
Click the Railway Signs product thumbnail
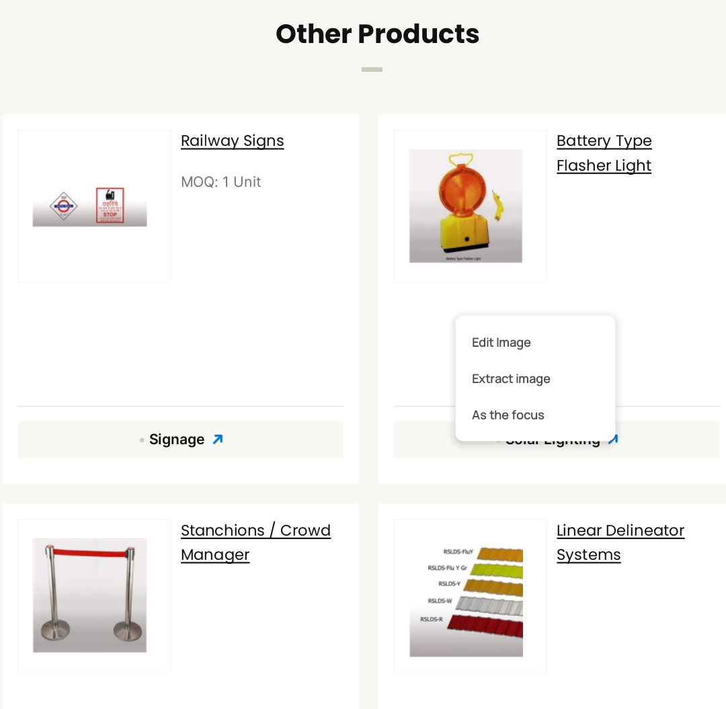coord(90,206)
